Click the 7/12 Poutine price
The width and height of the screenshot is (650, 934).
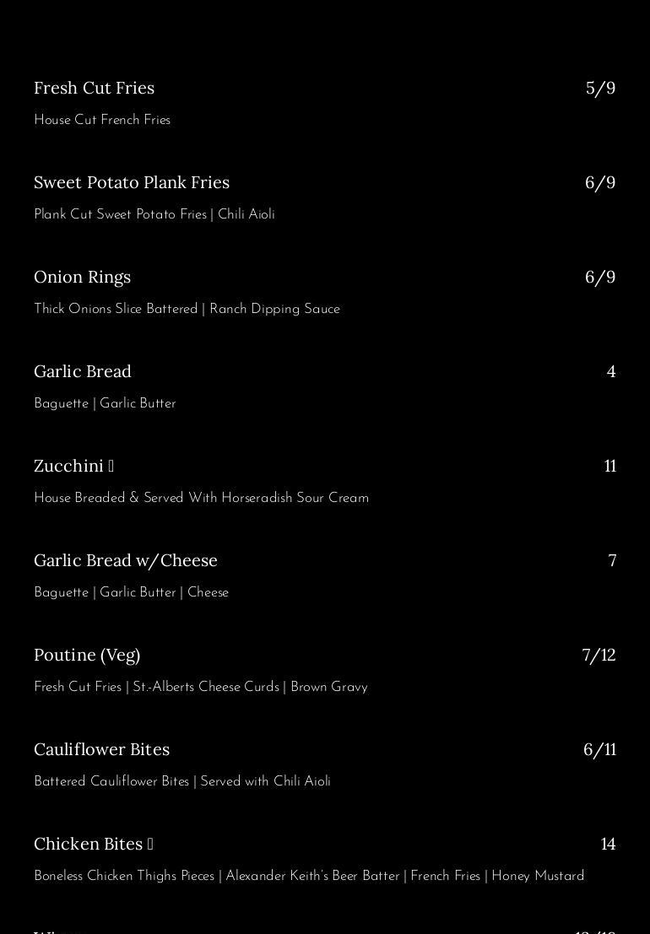pos(599,655)
